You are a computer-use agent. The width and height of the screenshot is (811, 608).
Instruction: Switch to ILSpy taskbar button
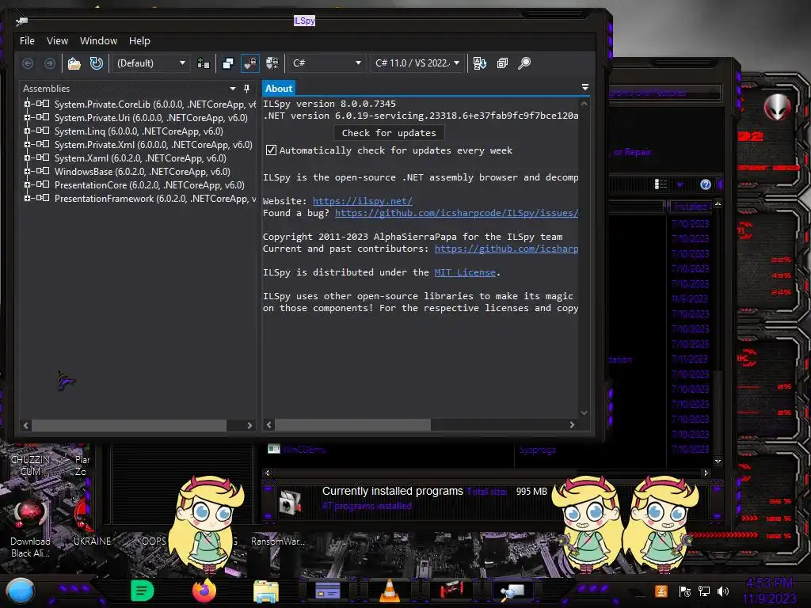(x=513, y=591)
